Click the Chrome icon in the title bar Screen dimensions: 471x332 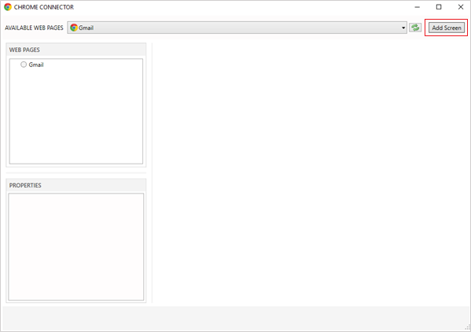coord(8,7)
